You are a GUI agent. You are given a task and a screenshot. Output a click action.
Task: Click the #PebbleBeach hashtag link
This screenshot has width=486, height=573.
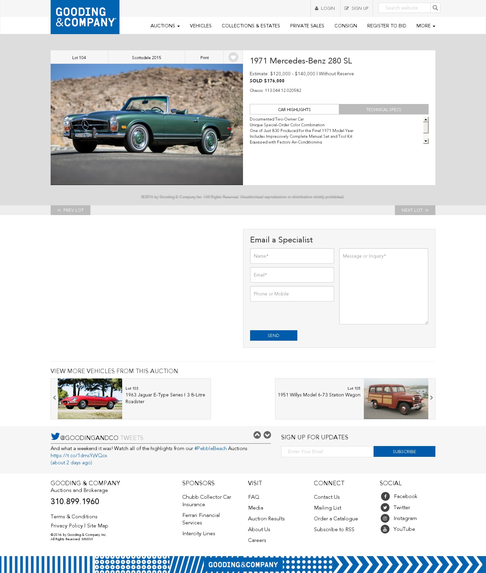(211, 448)
